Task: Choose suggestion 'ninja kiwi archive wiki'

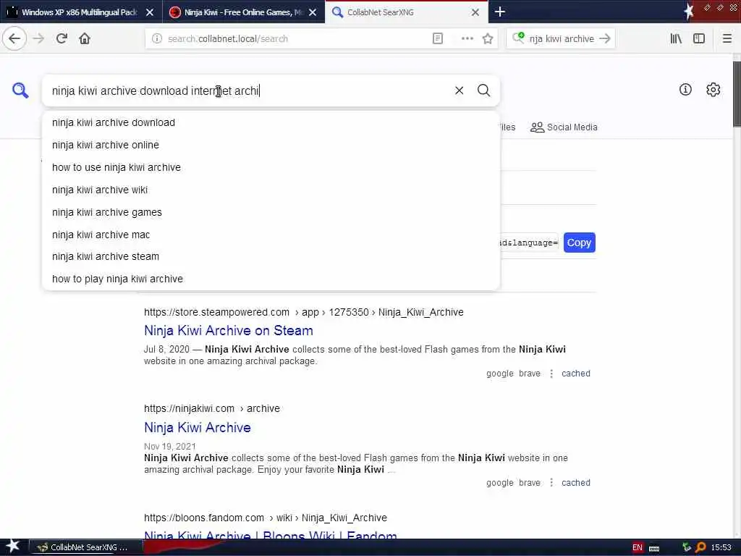Action: coord(271,190)
